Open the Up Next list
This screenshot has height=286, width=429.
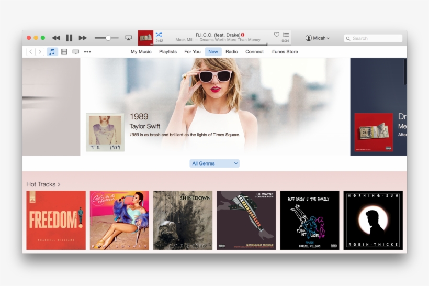pyautogui.click(x=286, y=35)
